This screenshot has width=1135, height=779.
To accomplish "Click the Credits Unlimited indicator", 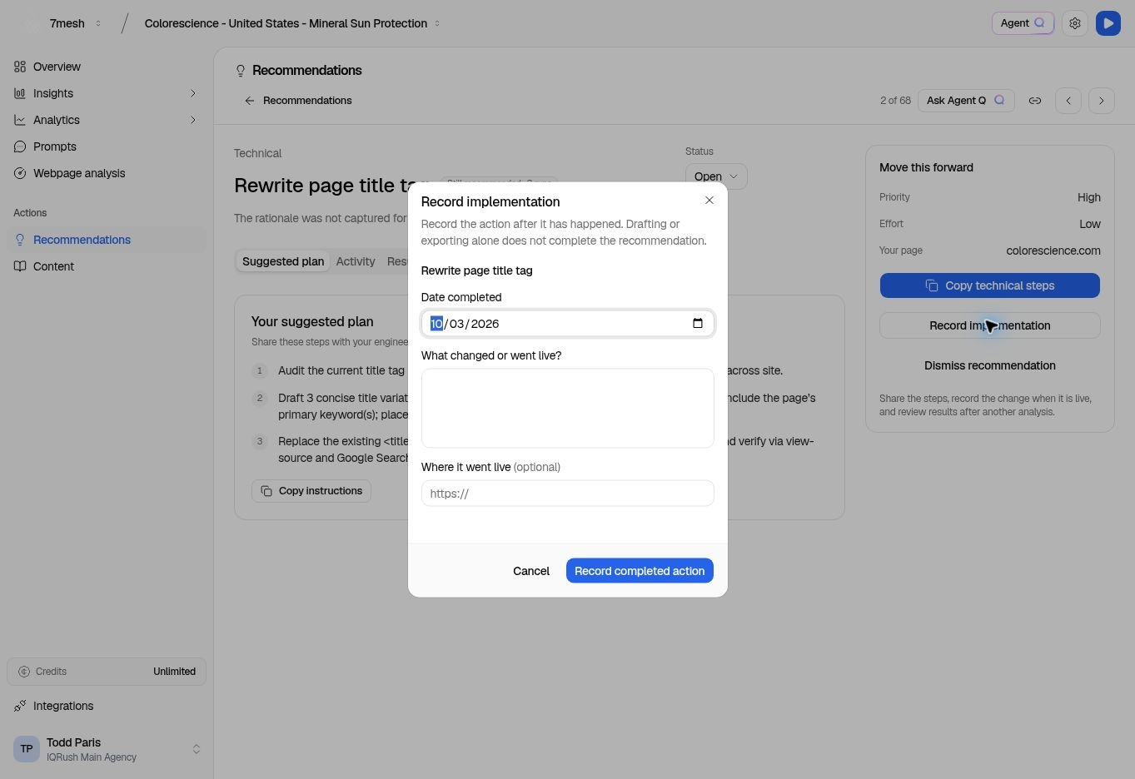I will click(107, 672).
